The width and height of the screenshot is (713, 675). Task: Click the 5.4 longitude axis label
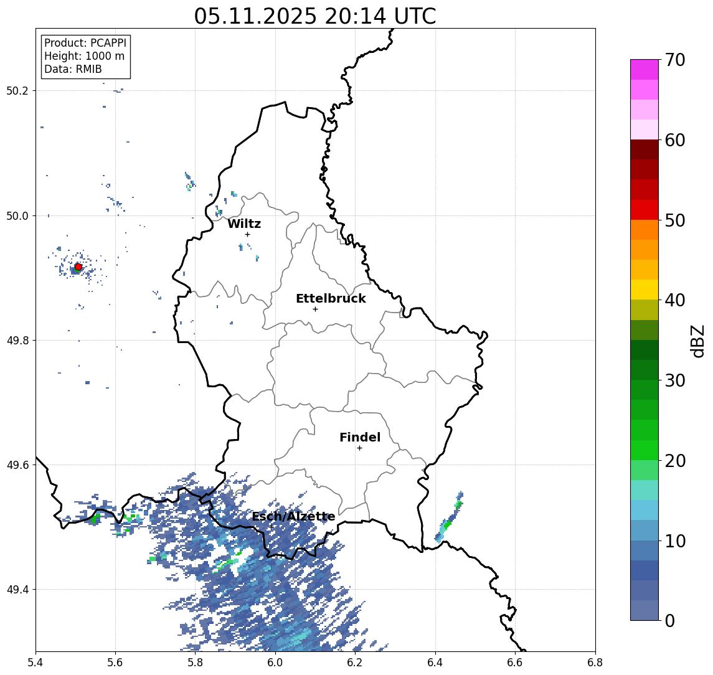pos(35,663)
